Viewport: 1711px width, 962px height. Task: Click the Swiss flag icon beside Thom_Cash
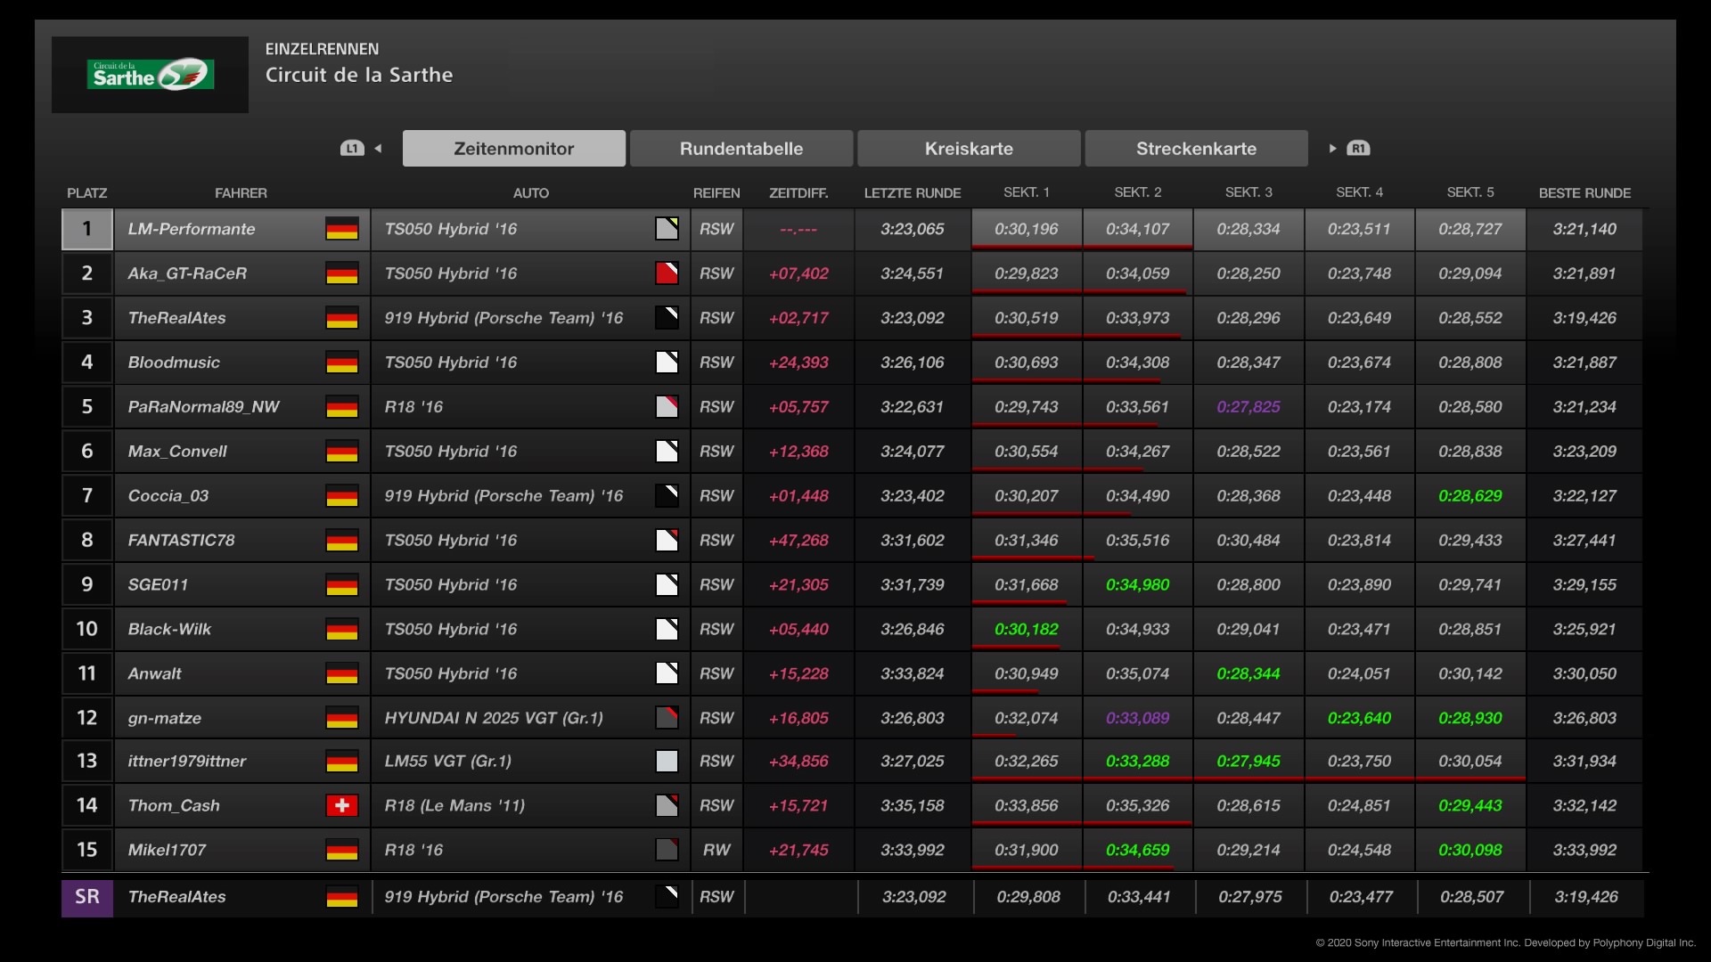pyautogui.click(x=341, y=806)
